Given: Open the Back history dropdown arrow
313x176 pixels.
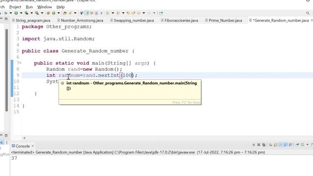Looking at the screenshot, I should (x=144, y=13).
